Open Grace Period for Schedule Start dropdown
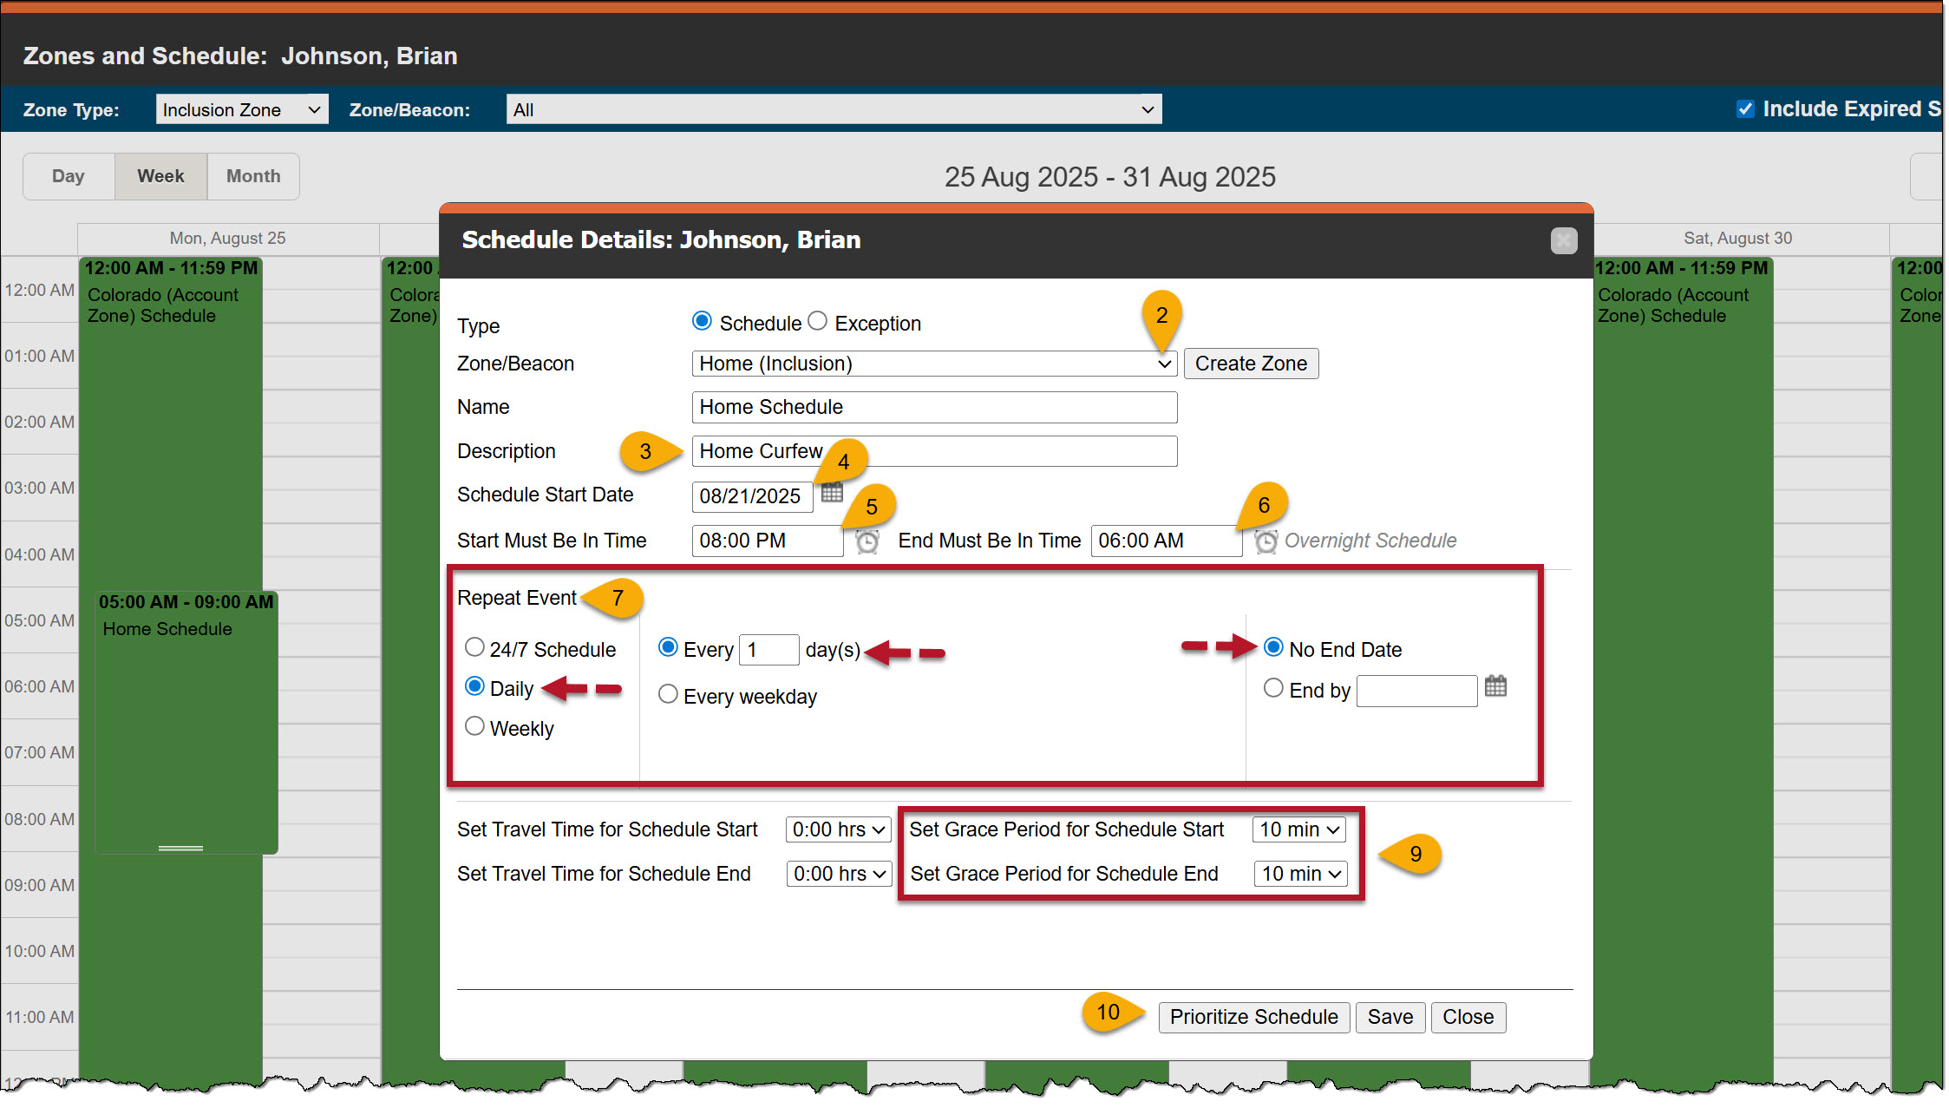 1298,829
